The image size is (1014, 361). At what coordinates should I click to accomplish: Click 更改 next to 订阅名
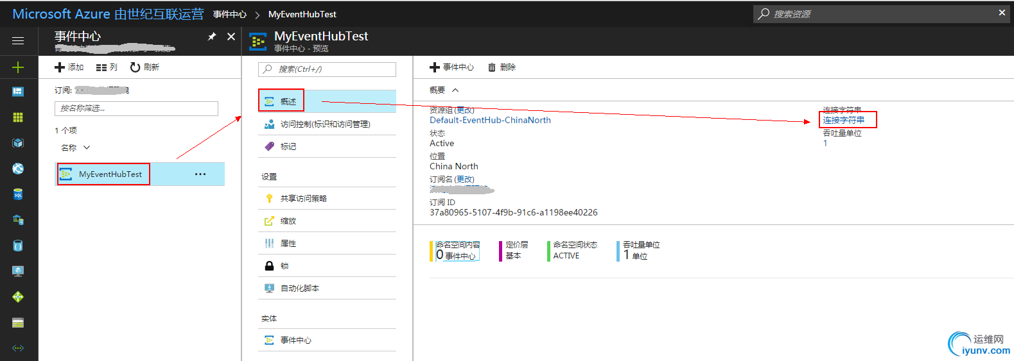(x=464, y=180)
